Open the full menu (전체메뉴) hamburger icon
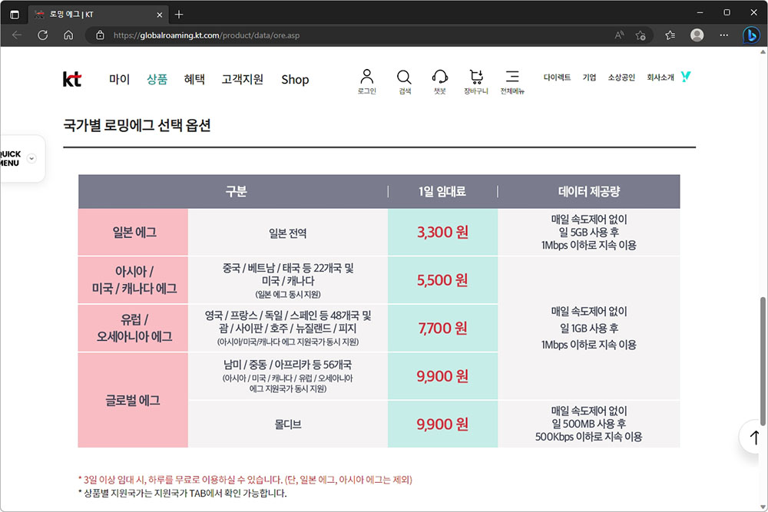Viewport: 768px width, 512px height. point(512,81)
